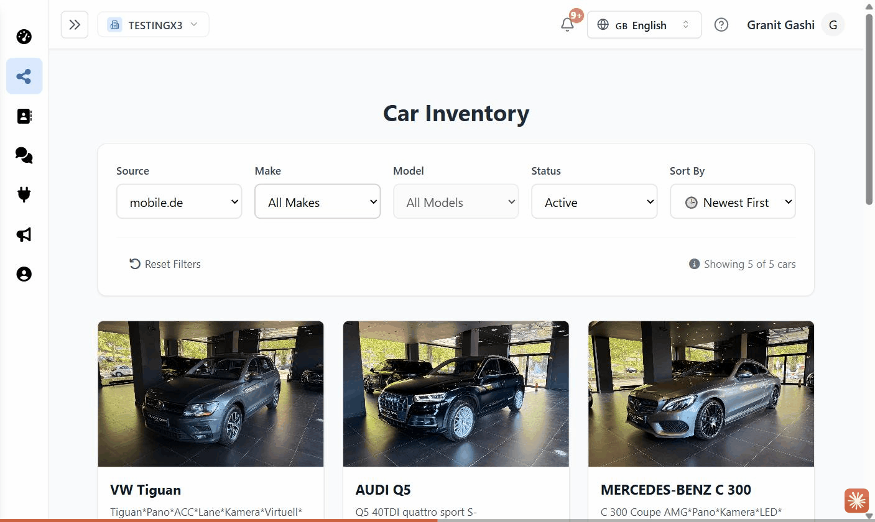The image size is (875, 522).
Task: Open the dashboard gauge icon in sidebar
Action: (x=24, y=37)
